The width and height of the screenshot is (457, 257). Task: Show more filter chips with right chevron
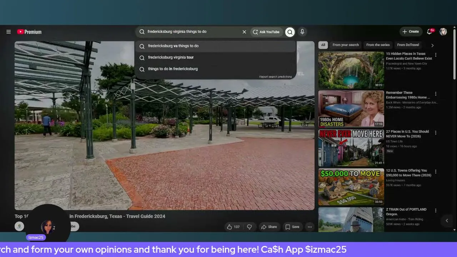tap(432, 45)
